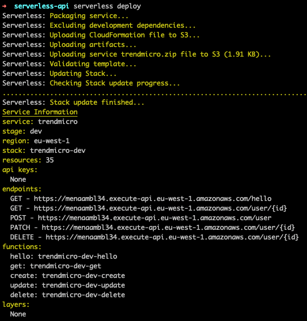Click the region value eu-west-1
The image size is (307, 321).
(x=51, y=141)
